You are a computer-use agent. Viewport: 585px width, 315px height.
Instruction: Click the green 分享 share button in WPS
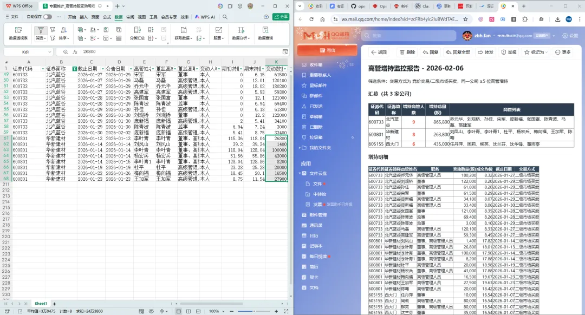click(x=281, y=17)
